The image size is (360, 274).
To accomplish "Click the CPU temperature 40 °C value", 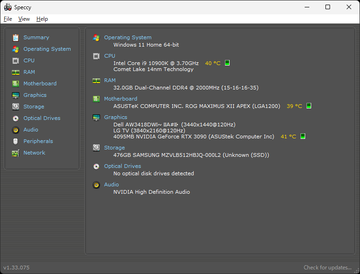I will (212, 63).
